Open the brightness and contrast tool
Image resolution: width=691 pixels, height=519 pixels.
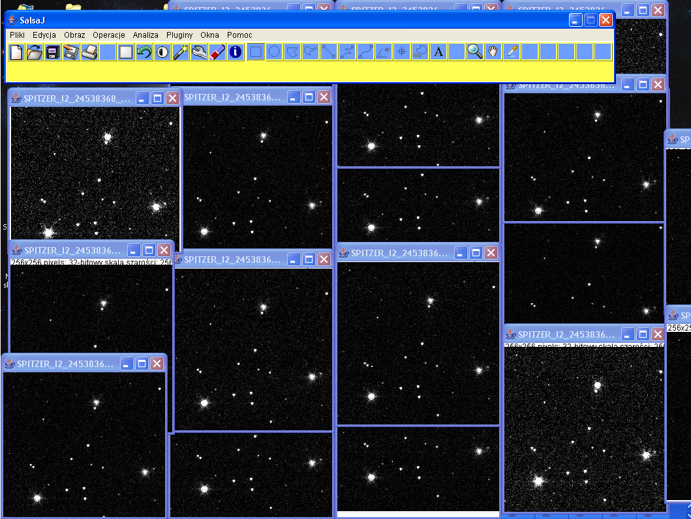click(162, 52)
